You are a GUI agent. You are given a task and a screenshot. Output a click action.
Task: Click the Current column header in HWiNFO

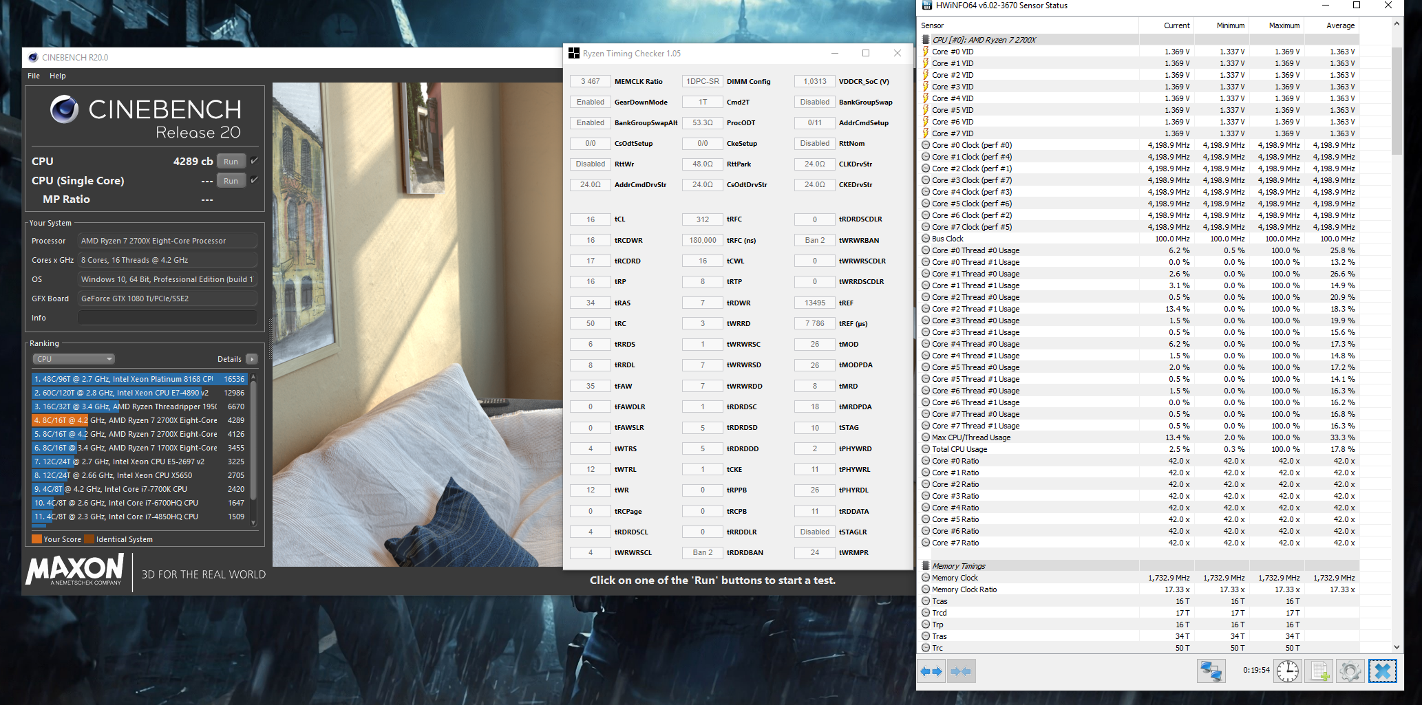point(1167,25)
